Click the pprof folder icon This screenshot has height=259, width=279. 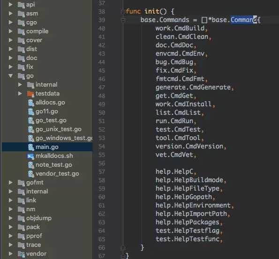21,236
